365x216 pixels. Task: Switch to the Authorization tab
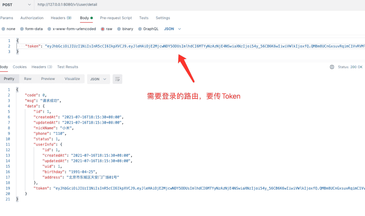point(32,18)
